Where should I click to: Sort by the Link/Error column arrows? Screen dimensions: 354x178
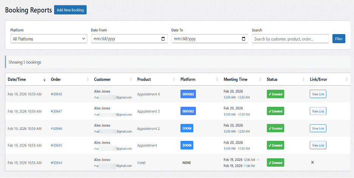coord(346,80)
